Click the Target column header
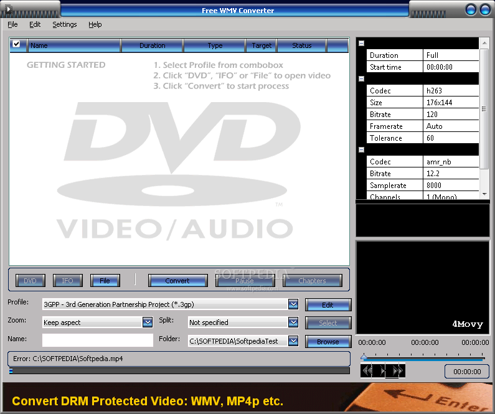The height and width of the screenshot is (414, 495). [x=262, y=45]
